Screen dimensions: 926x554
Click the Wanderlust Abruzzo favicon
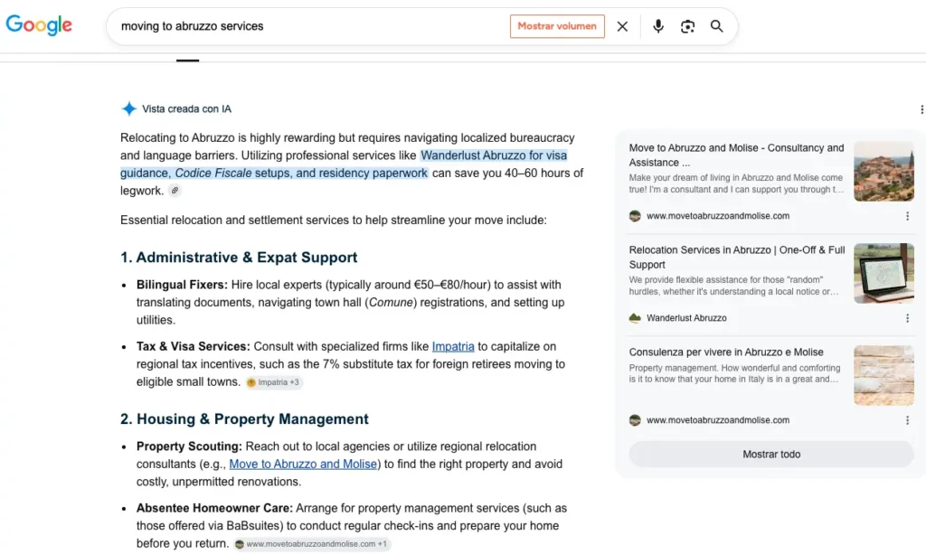(x=635, y=318)
